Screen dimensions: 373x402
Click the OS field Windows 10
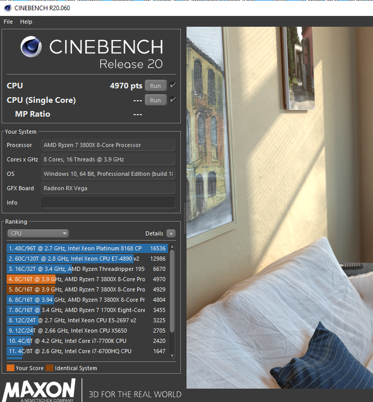(108, 174)
